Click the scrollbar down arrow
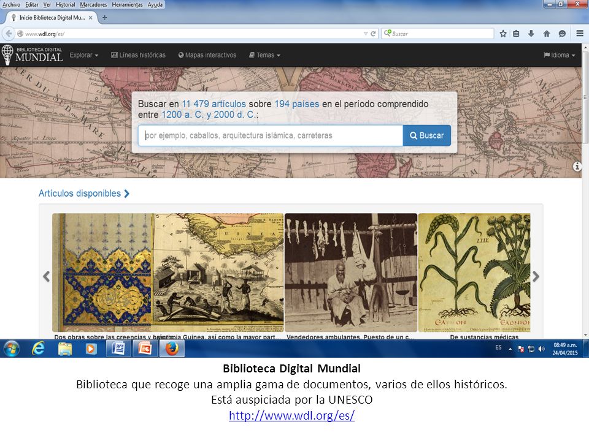This screenshot has width=589, height=441. tap(585, 336)
